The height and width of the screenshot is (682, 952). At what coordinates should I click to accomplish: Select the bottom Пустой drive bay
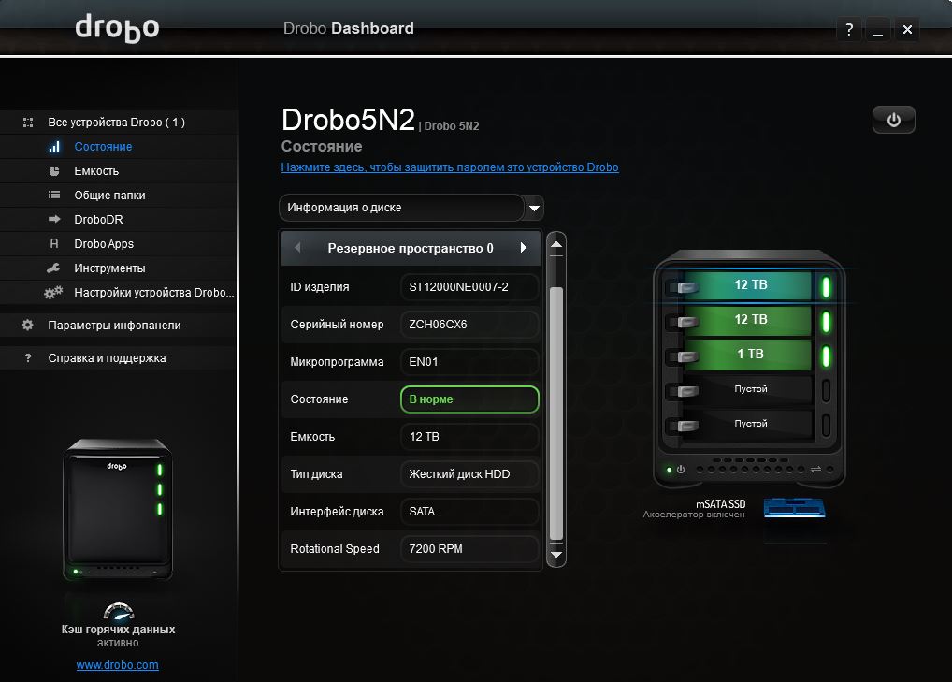pos(749,424)
